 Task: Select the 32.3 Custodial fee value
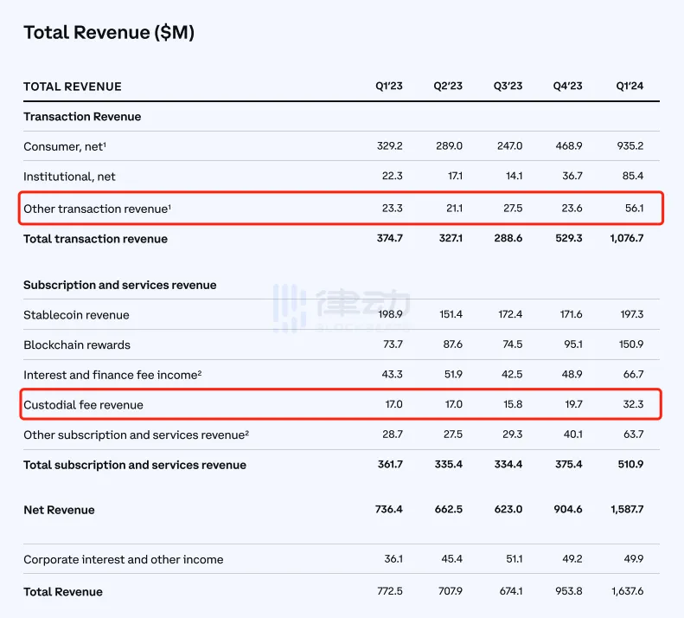click(632, 405)
